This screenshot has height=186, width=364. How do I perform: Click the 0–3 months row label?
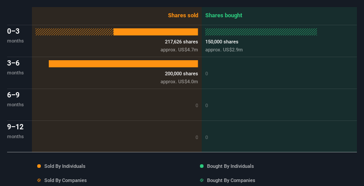click(16, 35)
